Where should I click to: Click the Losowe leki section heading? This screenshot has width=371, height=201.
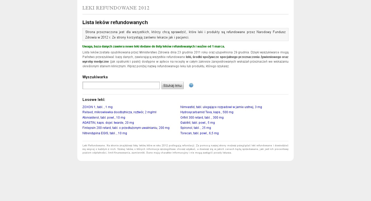[94, 100]
